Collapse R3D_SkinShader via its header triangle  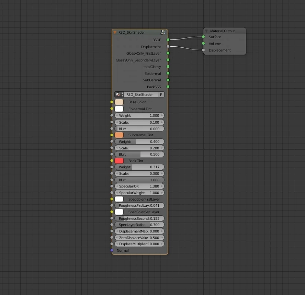pyautogui.click(x=114, y=32)
